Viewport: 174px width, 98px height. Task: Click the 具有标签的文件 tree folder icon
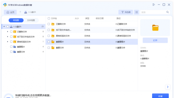(15, 42)
